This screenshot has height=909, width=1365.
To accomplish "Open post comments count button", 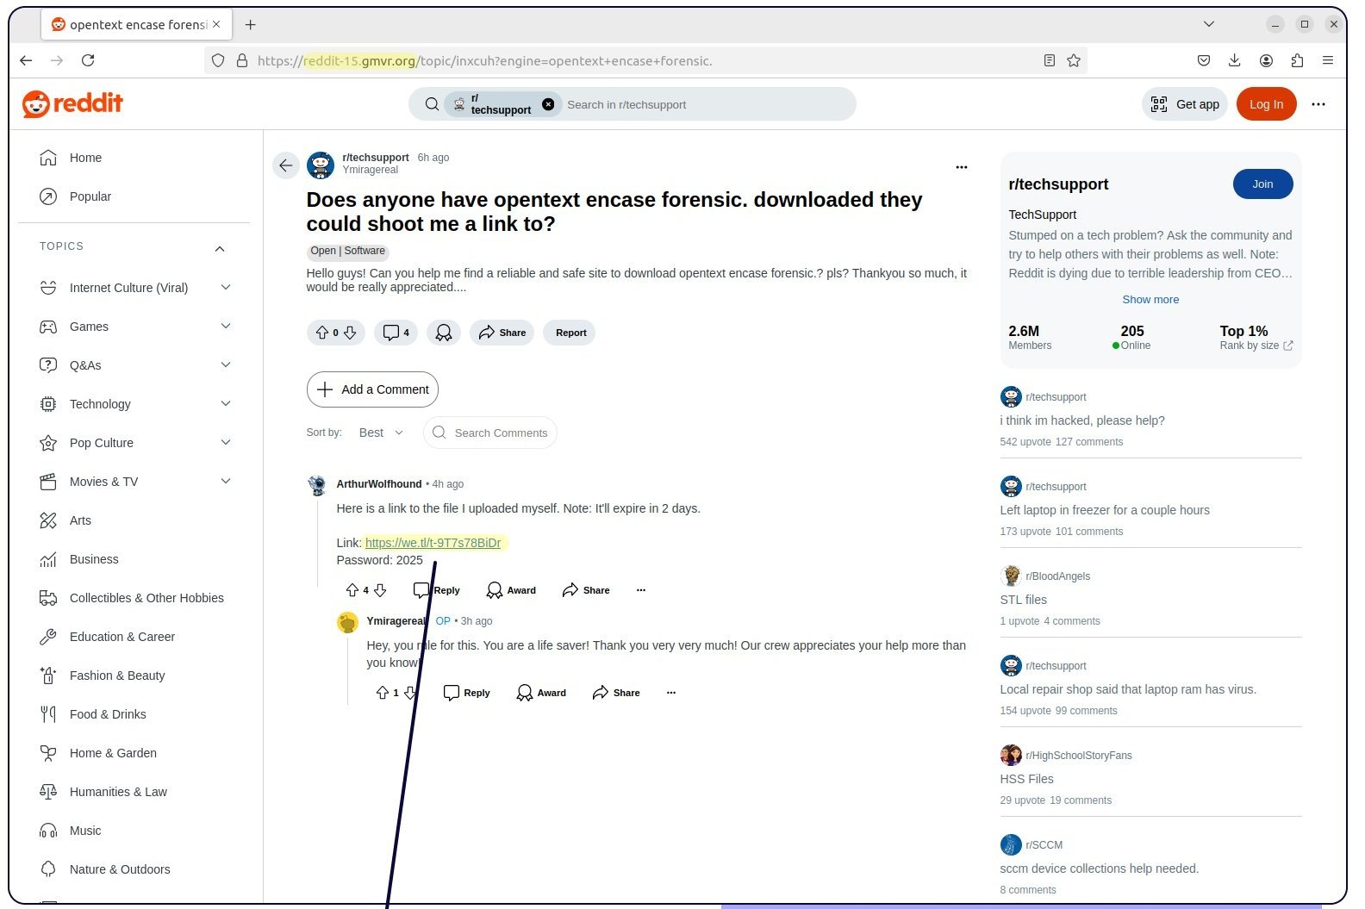I will coord(396,333).
